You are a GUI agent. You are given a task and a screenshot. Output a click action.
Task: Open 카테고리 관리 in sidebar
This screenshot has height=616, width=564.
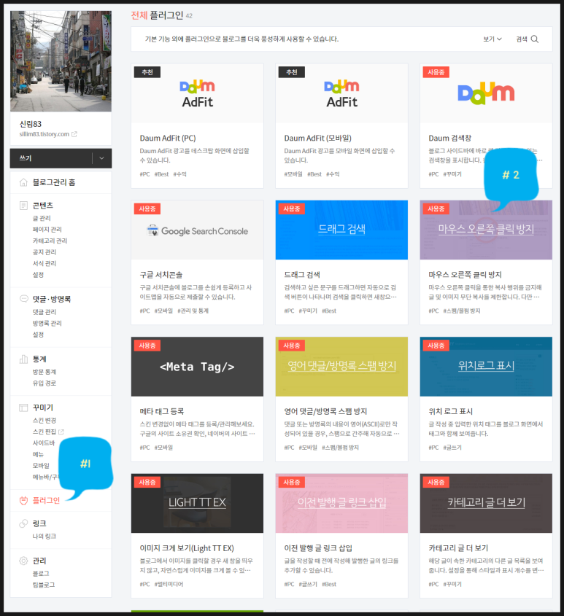[x=50, y=241]
